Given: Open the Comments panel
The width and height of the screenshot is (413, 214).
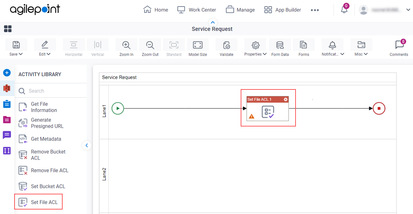Looking at the screenshot, I should 399,48.
